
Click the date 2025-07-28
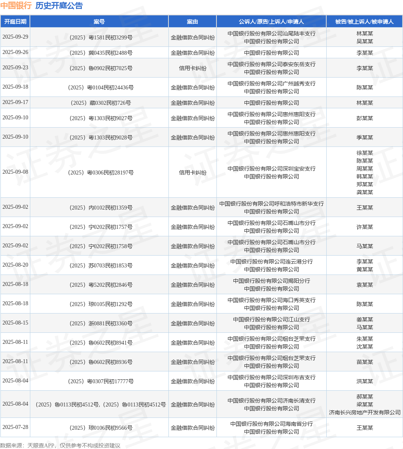coord(15,427)
